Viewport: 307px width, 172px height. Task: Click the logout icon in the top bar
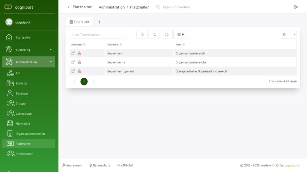tap(296, 7)
